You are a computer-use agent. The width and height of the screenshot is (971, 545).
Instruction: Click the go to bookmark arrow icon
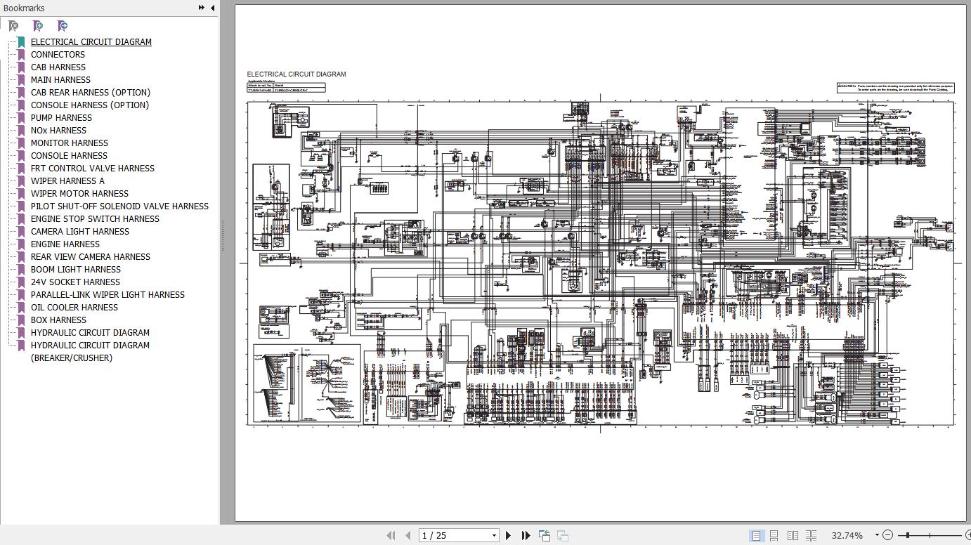(63, 26)
